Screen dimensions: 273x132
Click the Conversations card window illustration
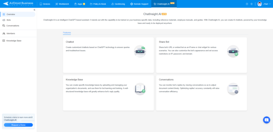click(x=233, y=89)
